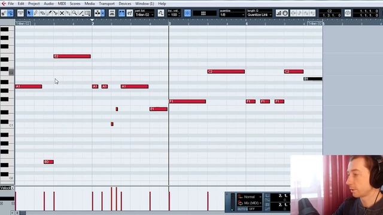Select the Time Warp tool
Viewport: 383px width, 215px height.
[88, 13]
